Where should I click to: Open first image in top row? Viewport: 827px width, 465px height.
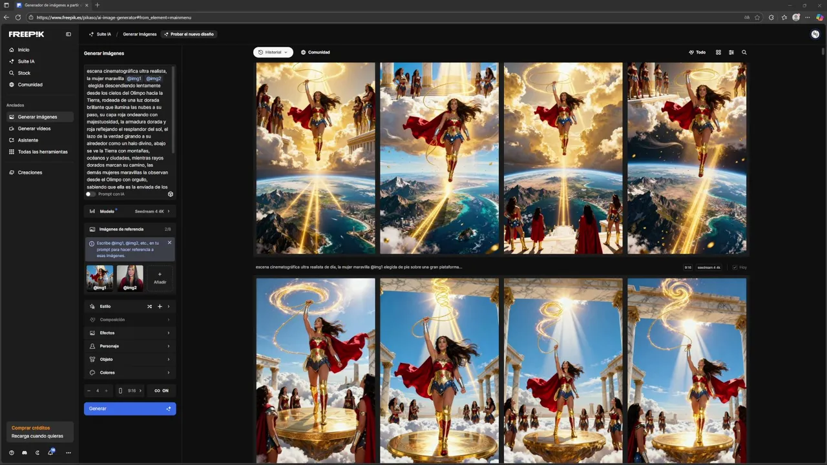[315, 158]
